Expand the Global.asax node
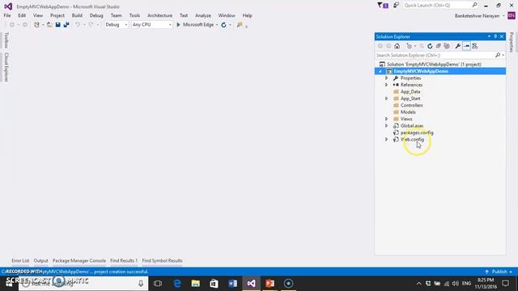The width and height of the screenshot is (518, 291). point(386,126)
